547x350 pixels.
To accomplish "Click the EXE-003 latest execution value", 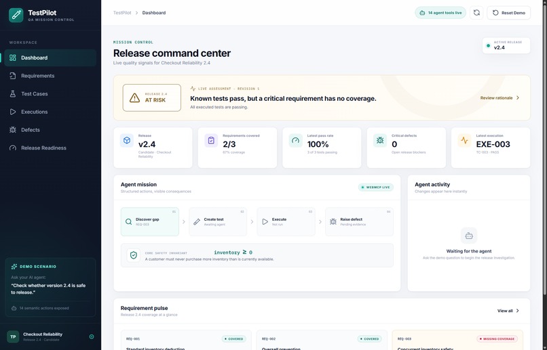I will (x=493, y=144).
